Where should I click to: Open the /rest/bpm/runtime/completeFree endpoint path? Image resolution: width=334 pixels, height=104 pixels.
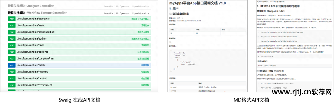click(35, 58)
